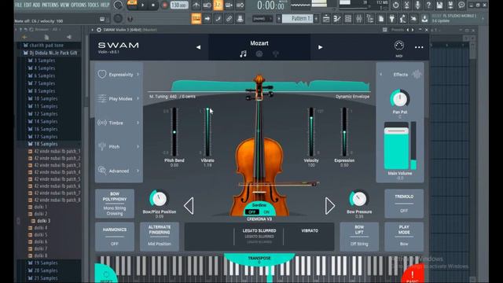Open the PATTERNS menu
The width and height of the screenshot is (503, 283).
[x=50, y=5]
